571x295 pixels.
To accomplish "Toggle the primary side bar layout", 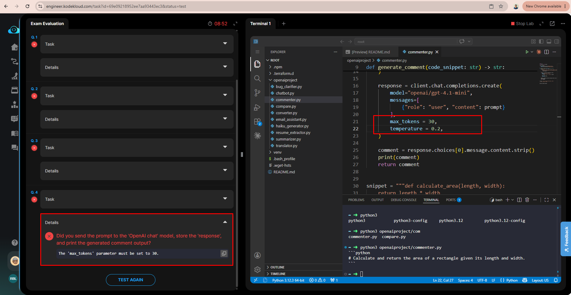I will click(x=541, y=41).
